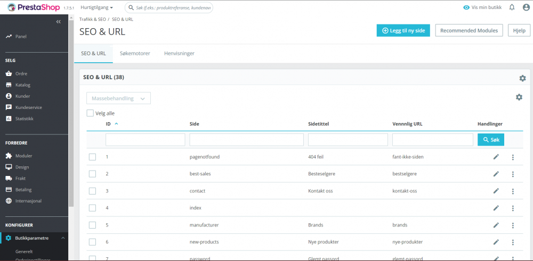Select checkbox for new-products row

(x=92, y=242)
